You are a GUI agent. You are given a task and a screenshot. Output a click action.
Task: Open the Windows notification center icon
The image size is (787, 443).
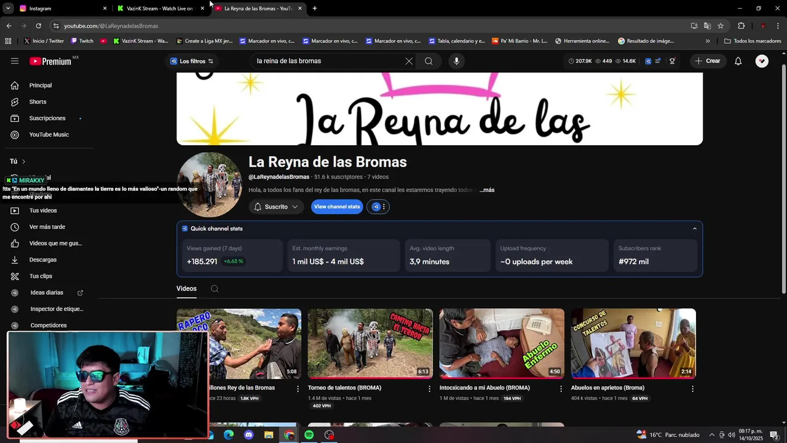774,435
